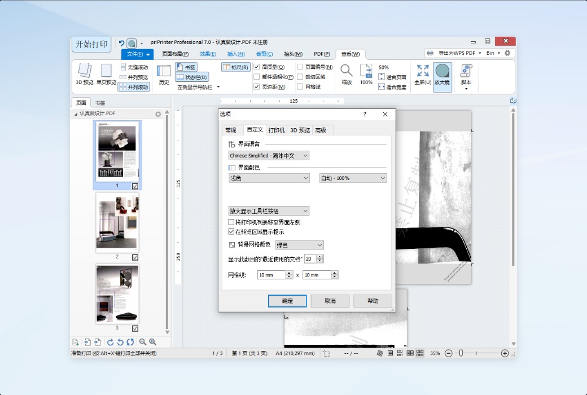The height and width of the screenshot is (395, 587).
Task: Switch to the PDF(P) ribbon tab
Action: tap(322, 54)
